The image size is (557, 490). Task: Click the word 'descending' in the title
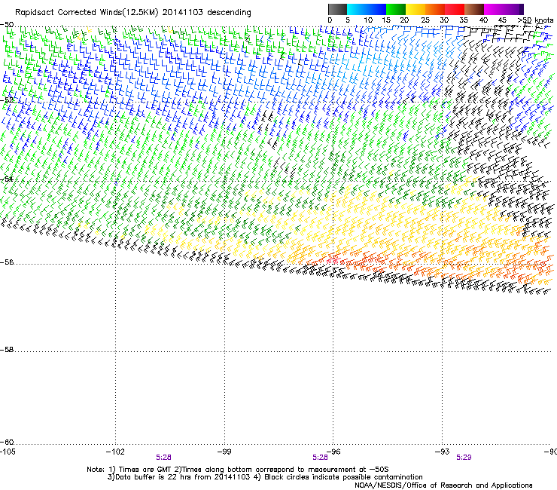point(229,13)
